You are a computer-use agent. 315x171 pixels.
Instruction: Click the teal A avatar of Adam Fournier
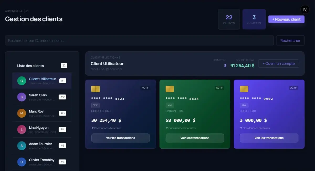point(22,146)
